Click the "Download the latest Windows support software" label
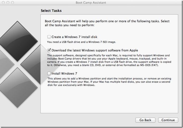The width and height of the screenshot is (183, 128). [x=95, y=50]
